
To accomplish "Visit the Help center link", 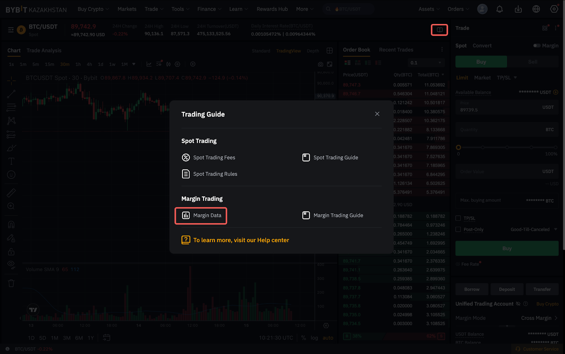I will click(241, 240).
